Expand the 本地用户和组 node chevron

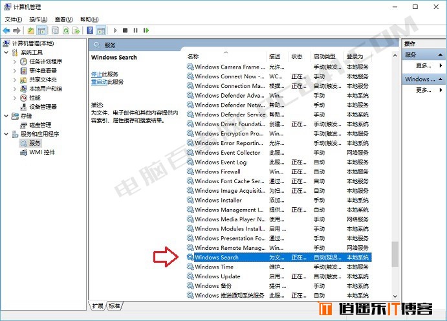click(15, 89)
